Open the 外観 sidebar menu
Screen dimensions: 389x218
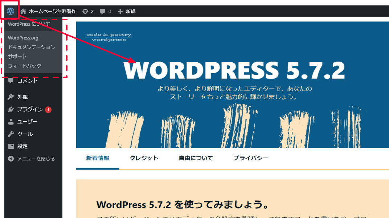(22, 97)
